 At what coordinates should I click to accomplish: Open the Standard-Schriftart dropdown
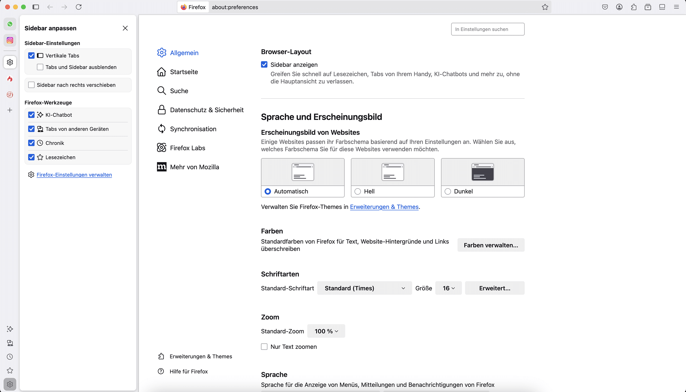pyautogui.click(x=364, y=288)
